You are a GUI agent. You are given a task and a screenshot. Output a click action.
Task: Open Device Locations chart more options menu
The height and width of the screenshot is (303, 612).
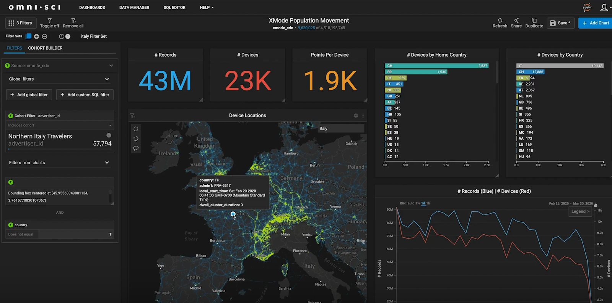coord(363,116)
